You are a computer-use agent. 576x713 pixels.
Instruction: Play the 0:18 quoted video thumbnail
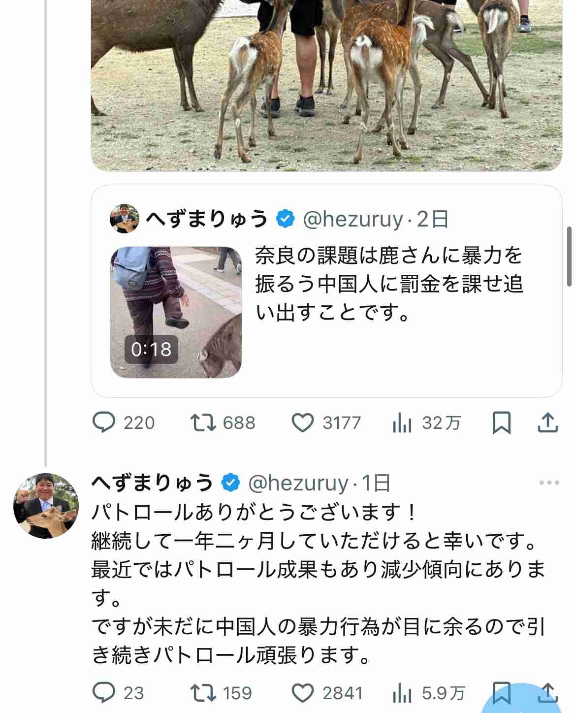[176, 312]
